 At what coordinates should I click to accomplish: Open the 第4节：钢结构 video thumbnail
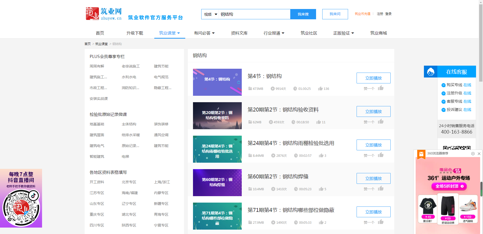click(217, 82)
